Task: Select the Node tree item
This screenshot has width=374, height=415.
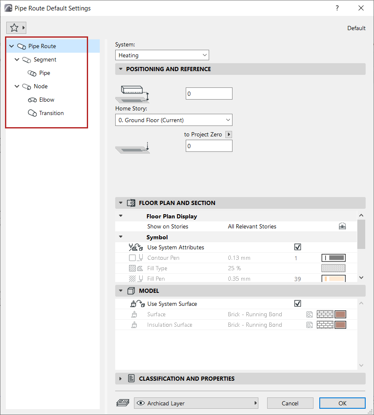Action: pos(40,86)
